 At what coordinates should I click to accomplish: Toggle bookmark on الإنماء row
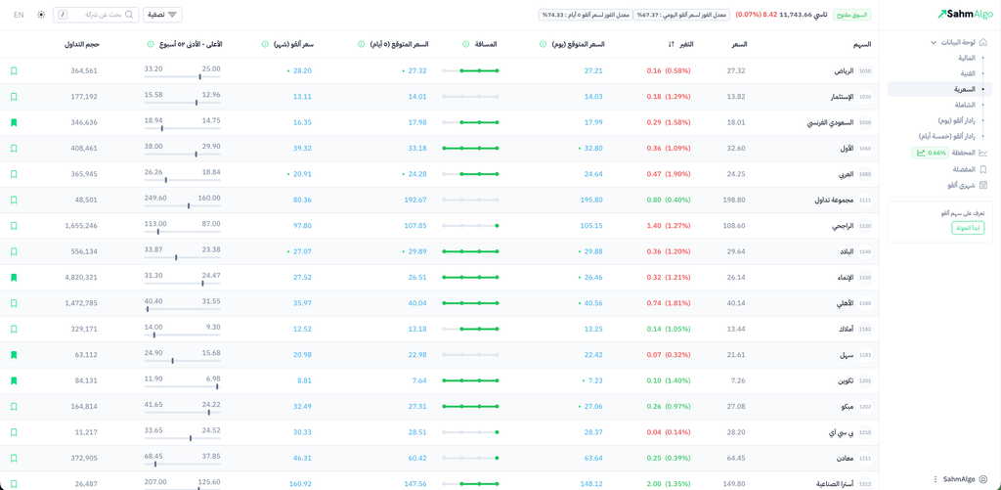click(14, 278)
